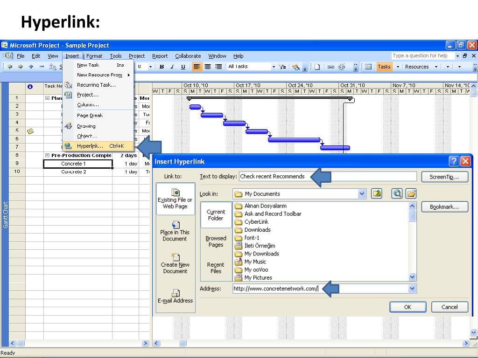
Task: Click the Recent Files button
Action: coord(216,268)
